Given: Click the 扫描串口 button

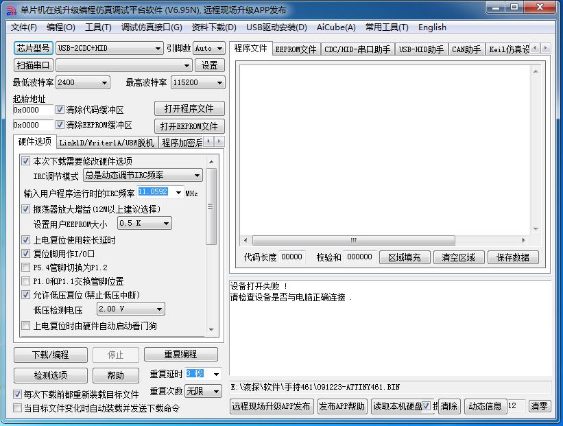Looking at the screenshot, I should coord(33,65).
